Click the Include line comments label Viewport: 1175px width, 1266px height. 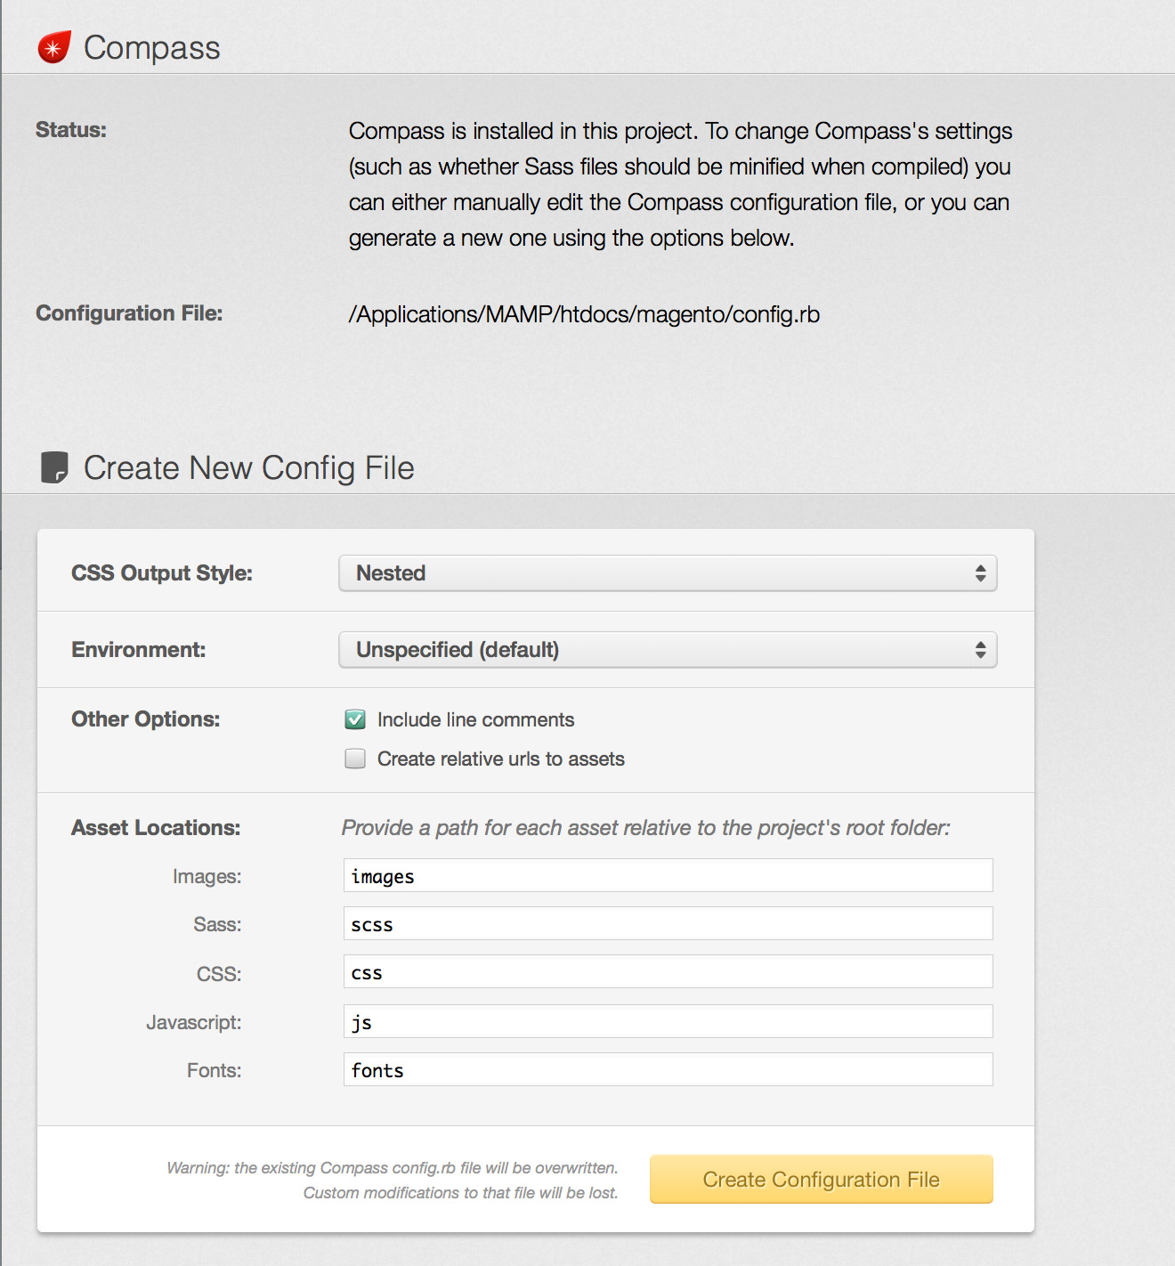475,719
